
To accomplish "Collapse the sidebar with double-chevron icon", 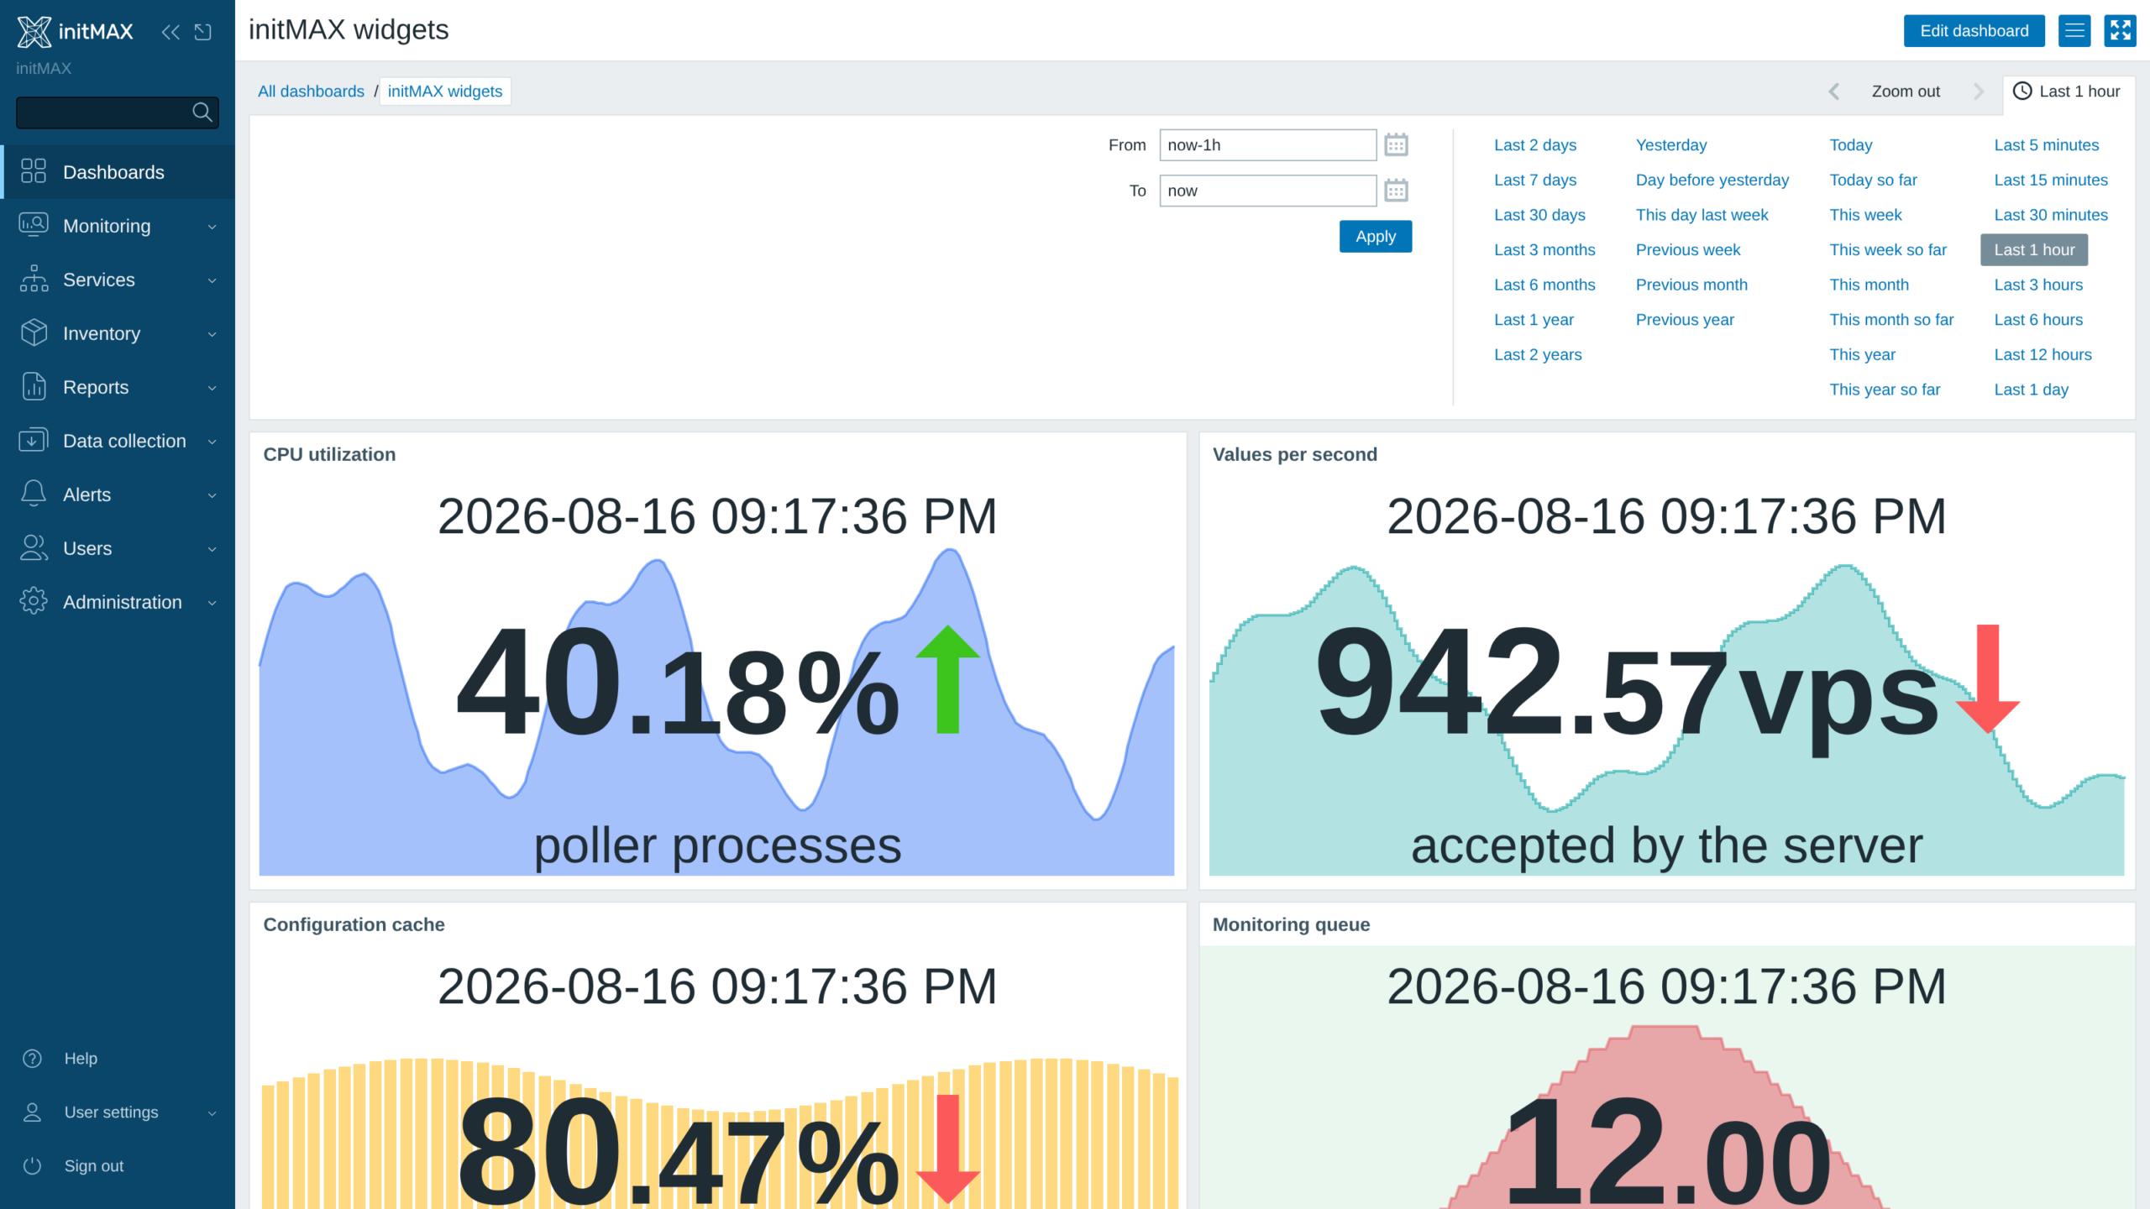I will (x=170, y=32).
